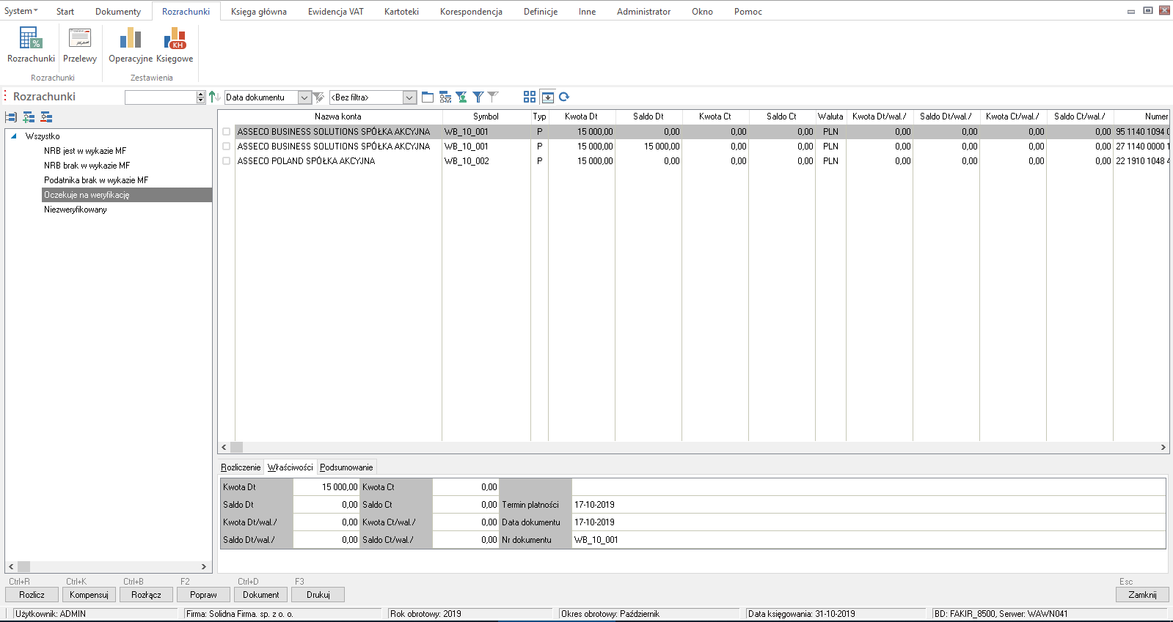Switch to the Podsumowanie bottom tab
This screenshot has height=622, width=1173.
click(x=346, y=467)
